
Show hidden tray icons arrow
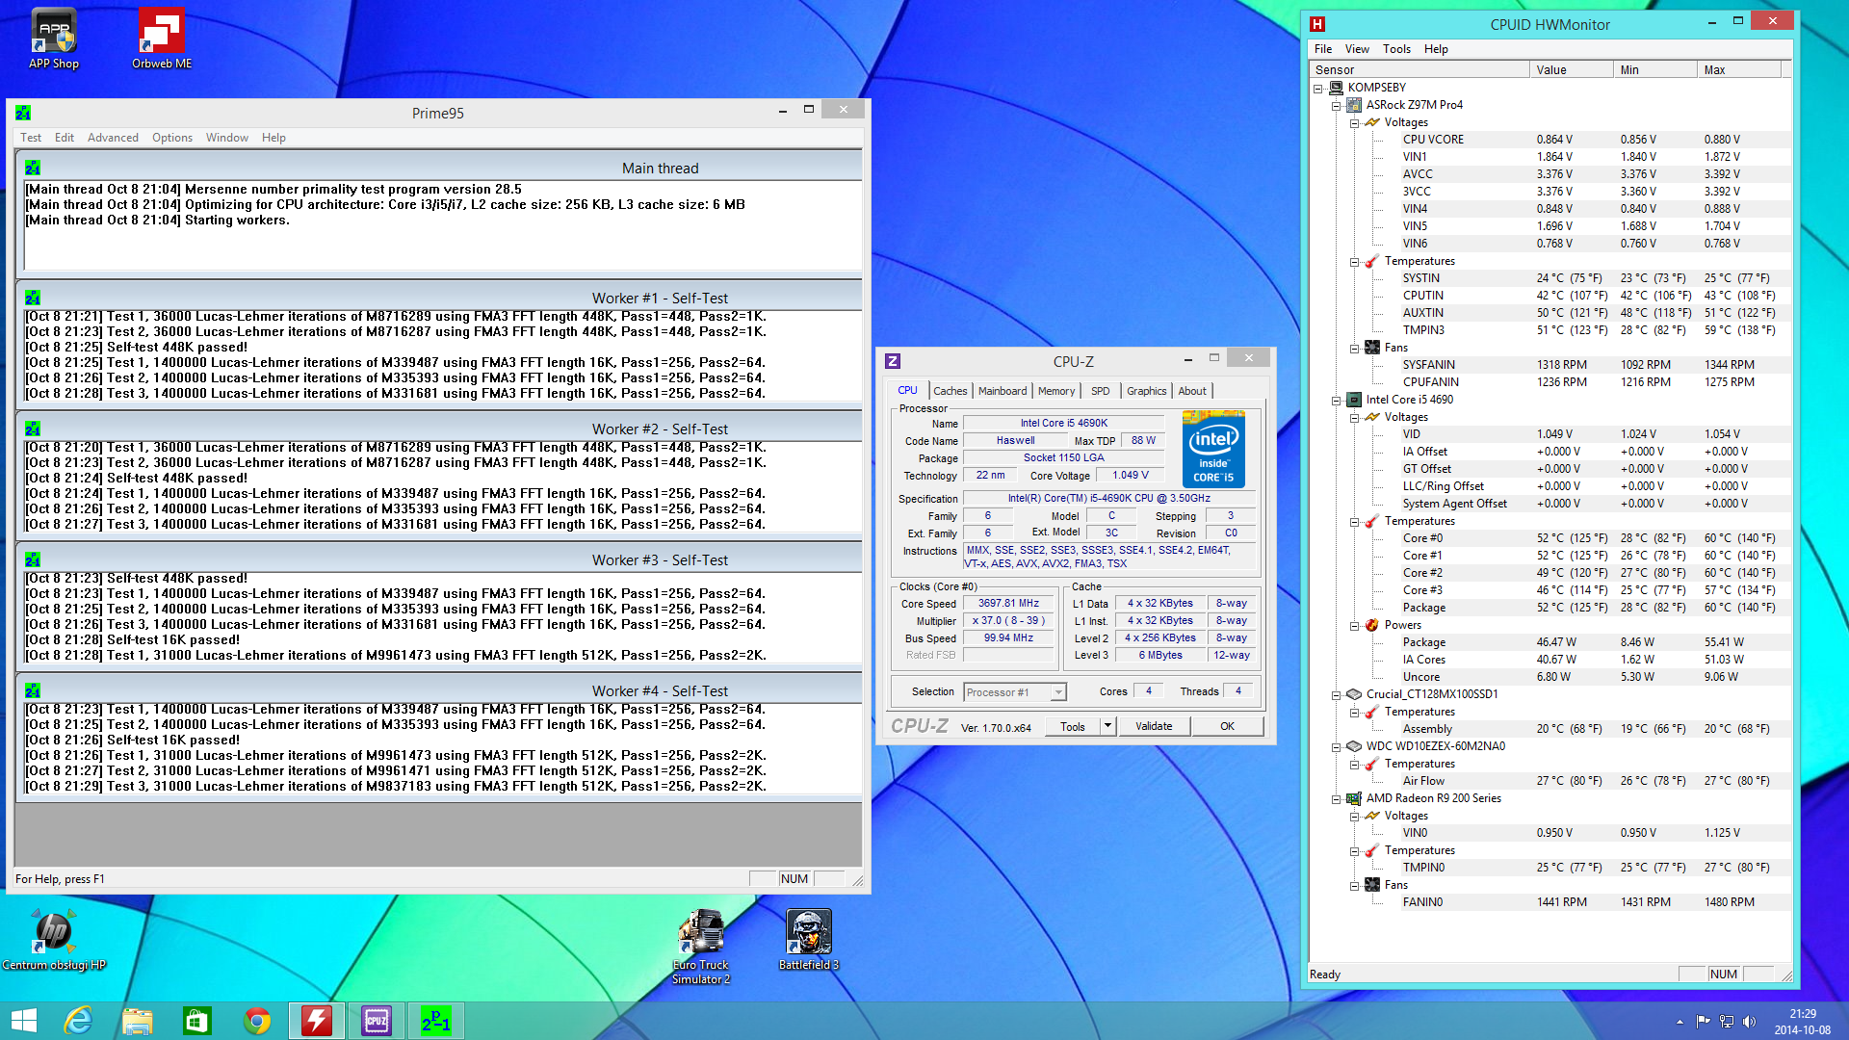click(x=1680, y=1021)
